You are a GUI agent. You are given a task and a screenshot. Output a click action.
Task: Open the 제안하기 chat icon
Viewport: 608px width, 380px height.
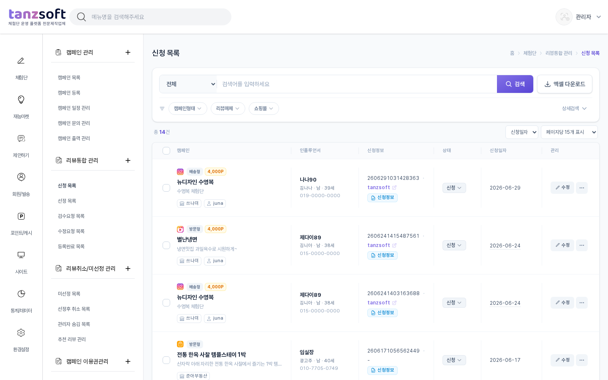point(21,138)
